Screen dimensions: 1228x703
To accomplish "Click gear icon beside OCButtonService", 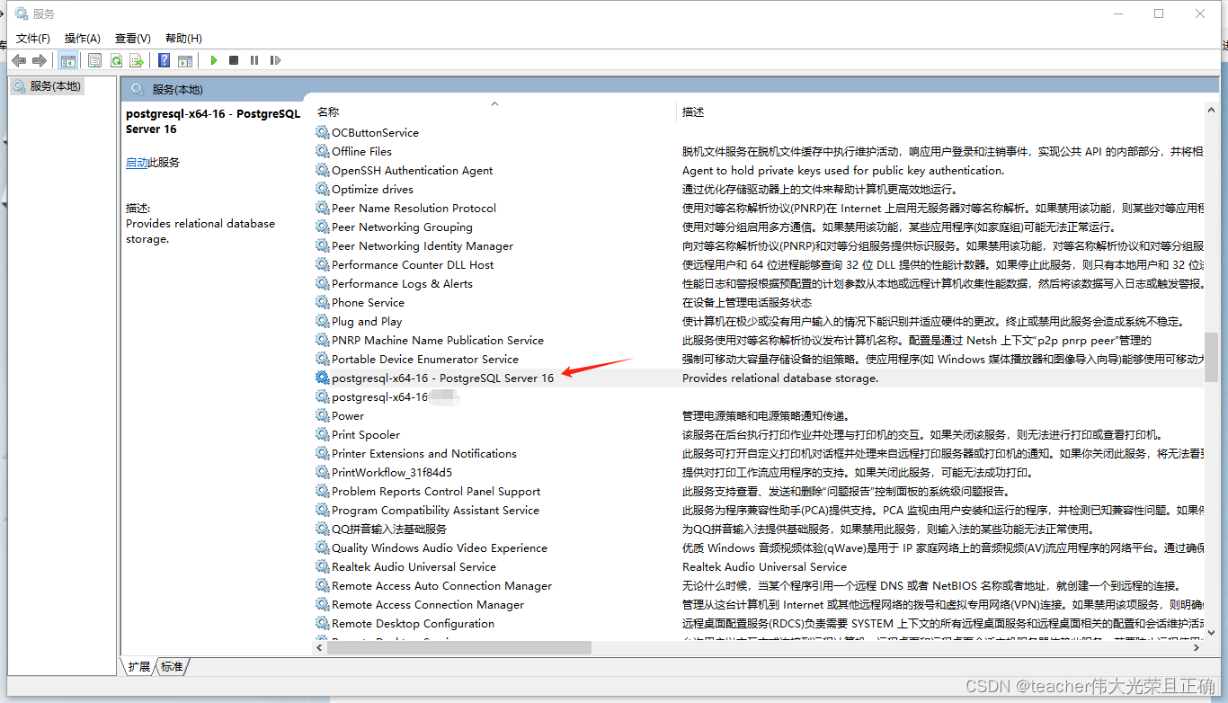I will pos(323,132).
